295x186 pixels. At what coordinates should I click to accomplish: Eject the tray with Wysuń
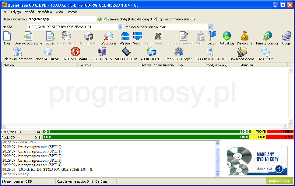(x=125, y=38)
